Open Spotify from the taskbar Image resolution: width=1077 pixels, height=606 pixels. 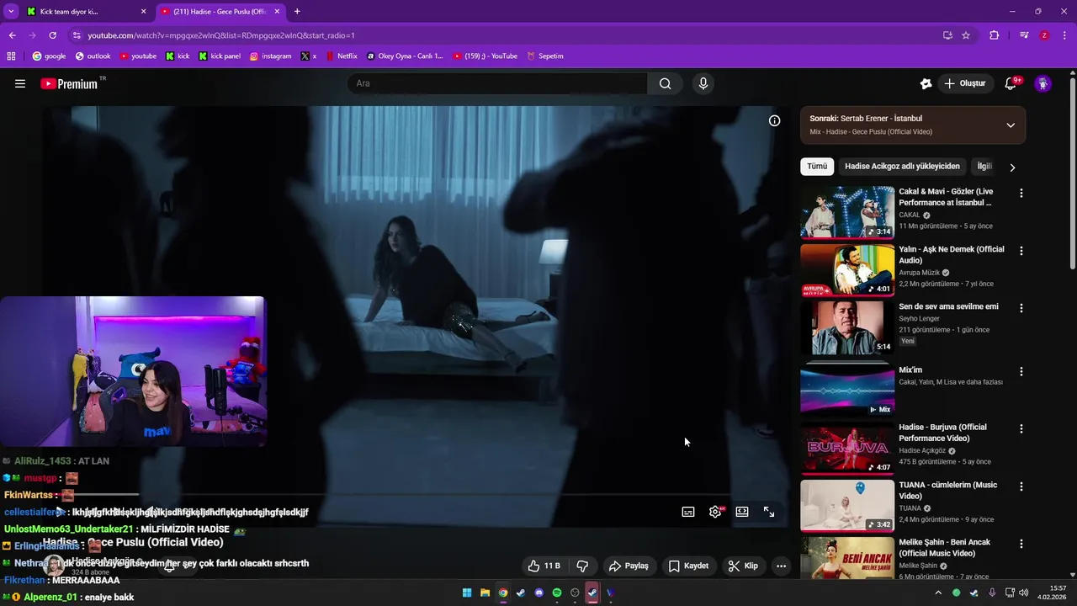557,593
